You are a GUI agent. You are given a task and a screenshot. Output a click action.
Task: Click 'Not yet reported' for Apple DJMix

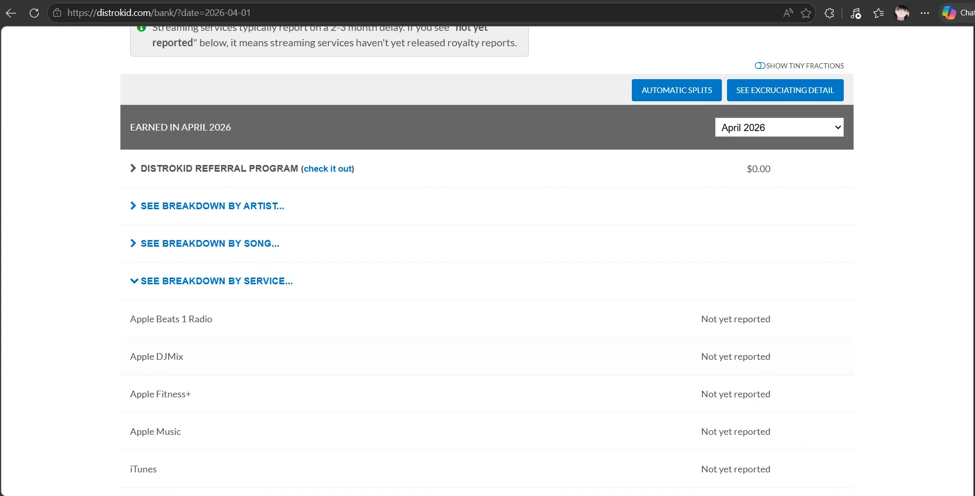pos(736,357)
